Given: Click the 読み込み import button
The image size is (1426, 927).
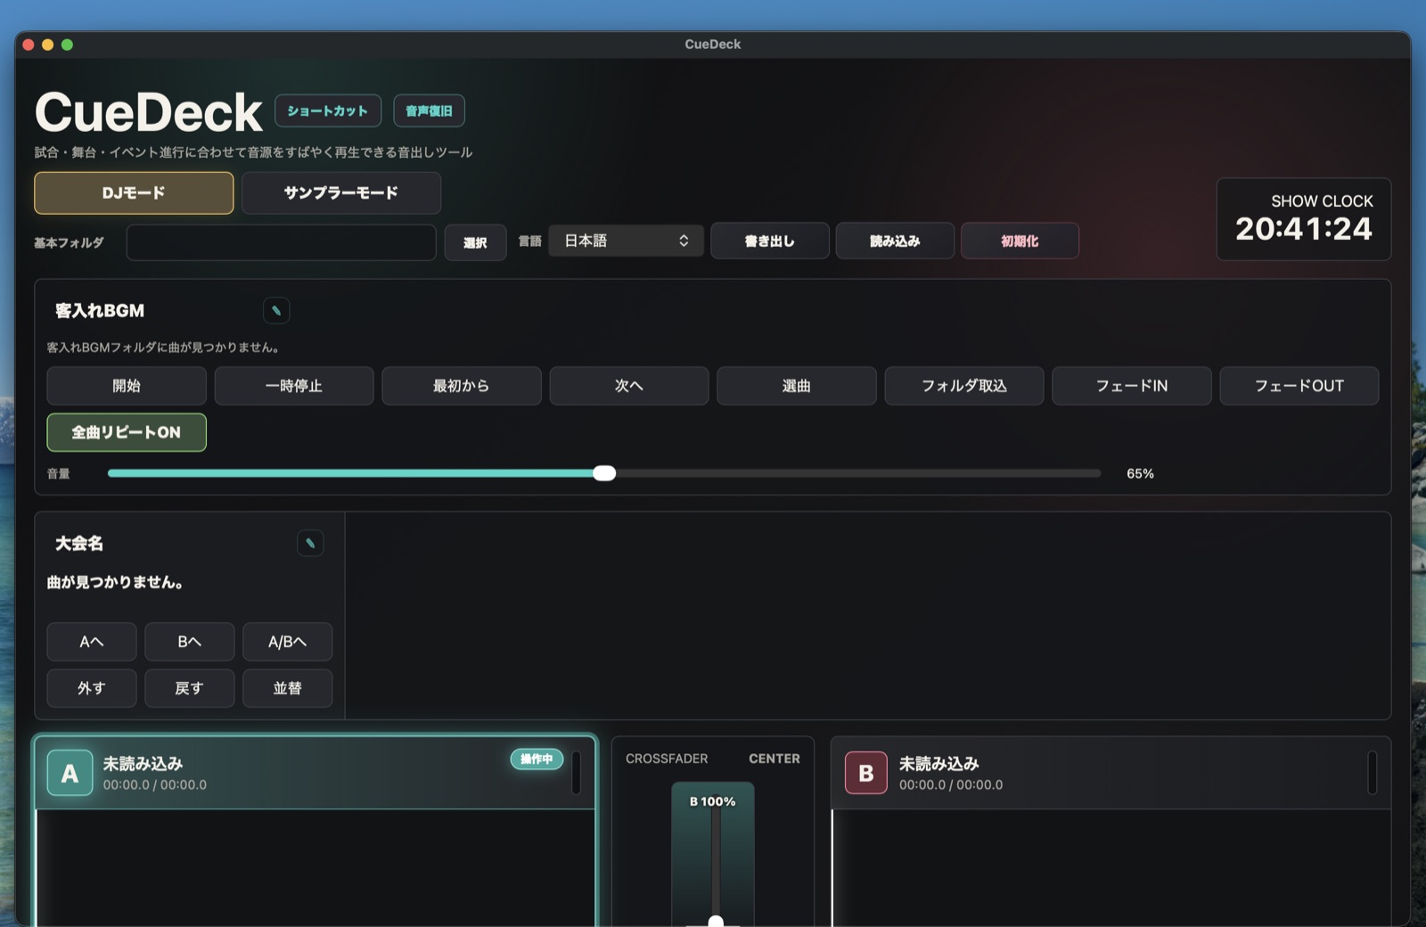Looking at the screenshot, I should [895, 241].
